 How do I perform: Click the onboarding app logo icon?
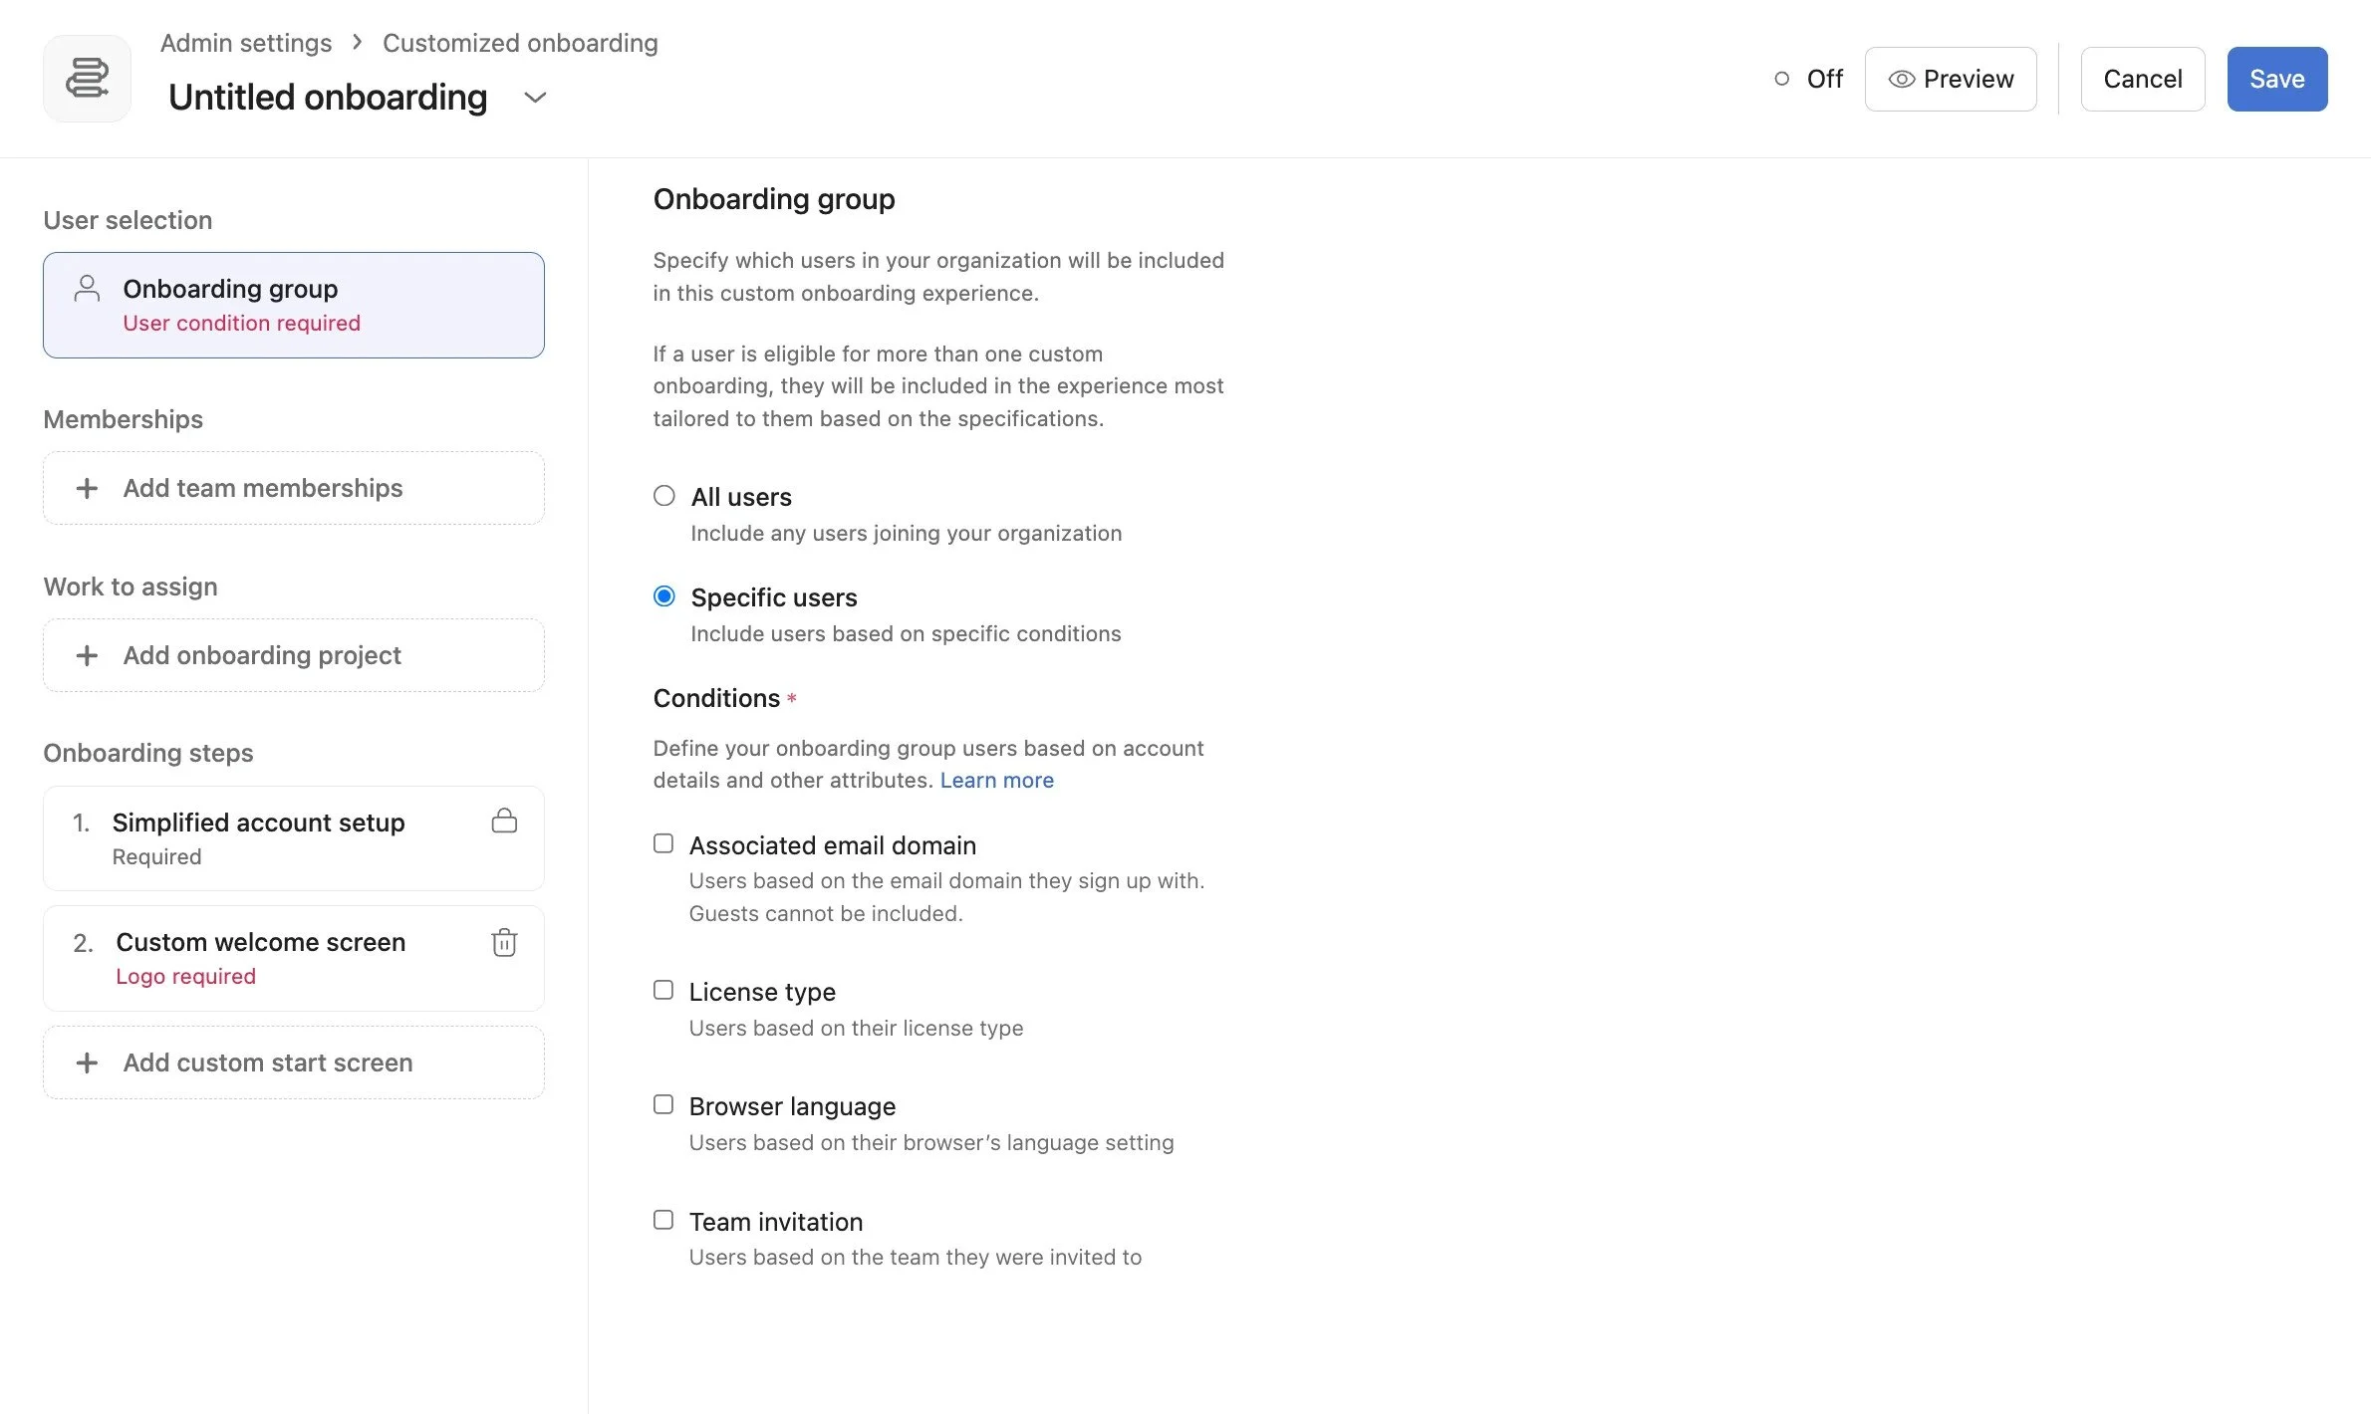[x=87, y=78]
